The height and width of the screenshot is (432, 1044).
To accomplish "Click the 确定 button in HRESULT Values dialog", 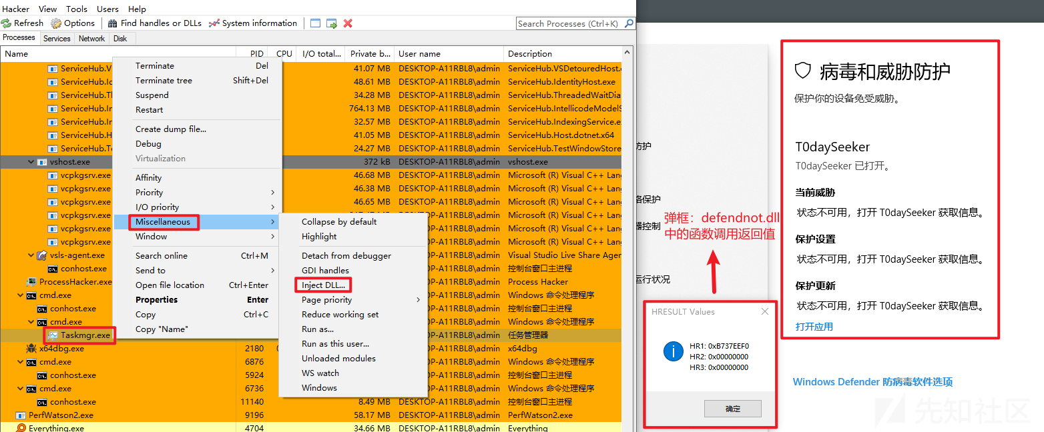I will coord(732,409).
